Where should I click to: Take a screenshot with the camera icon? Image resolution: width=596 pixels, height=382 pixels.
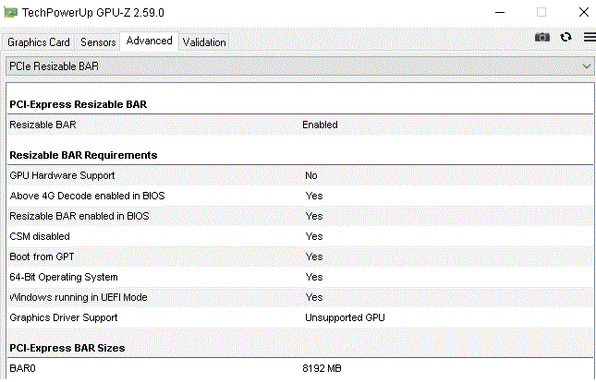tap(542, 37)
